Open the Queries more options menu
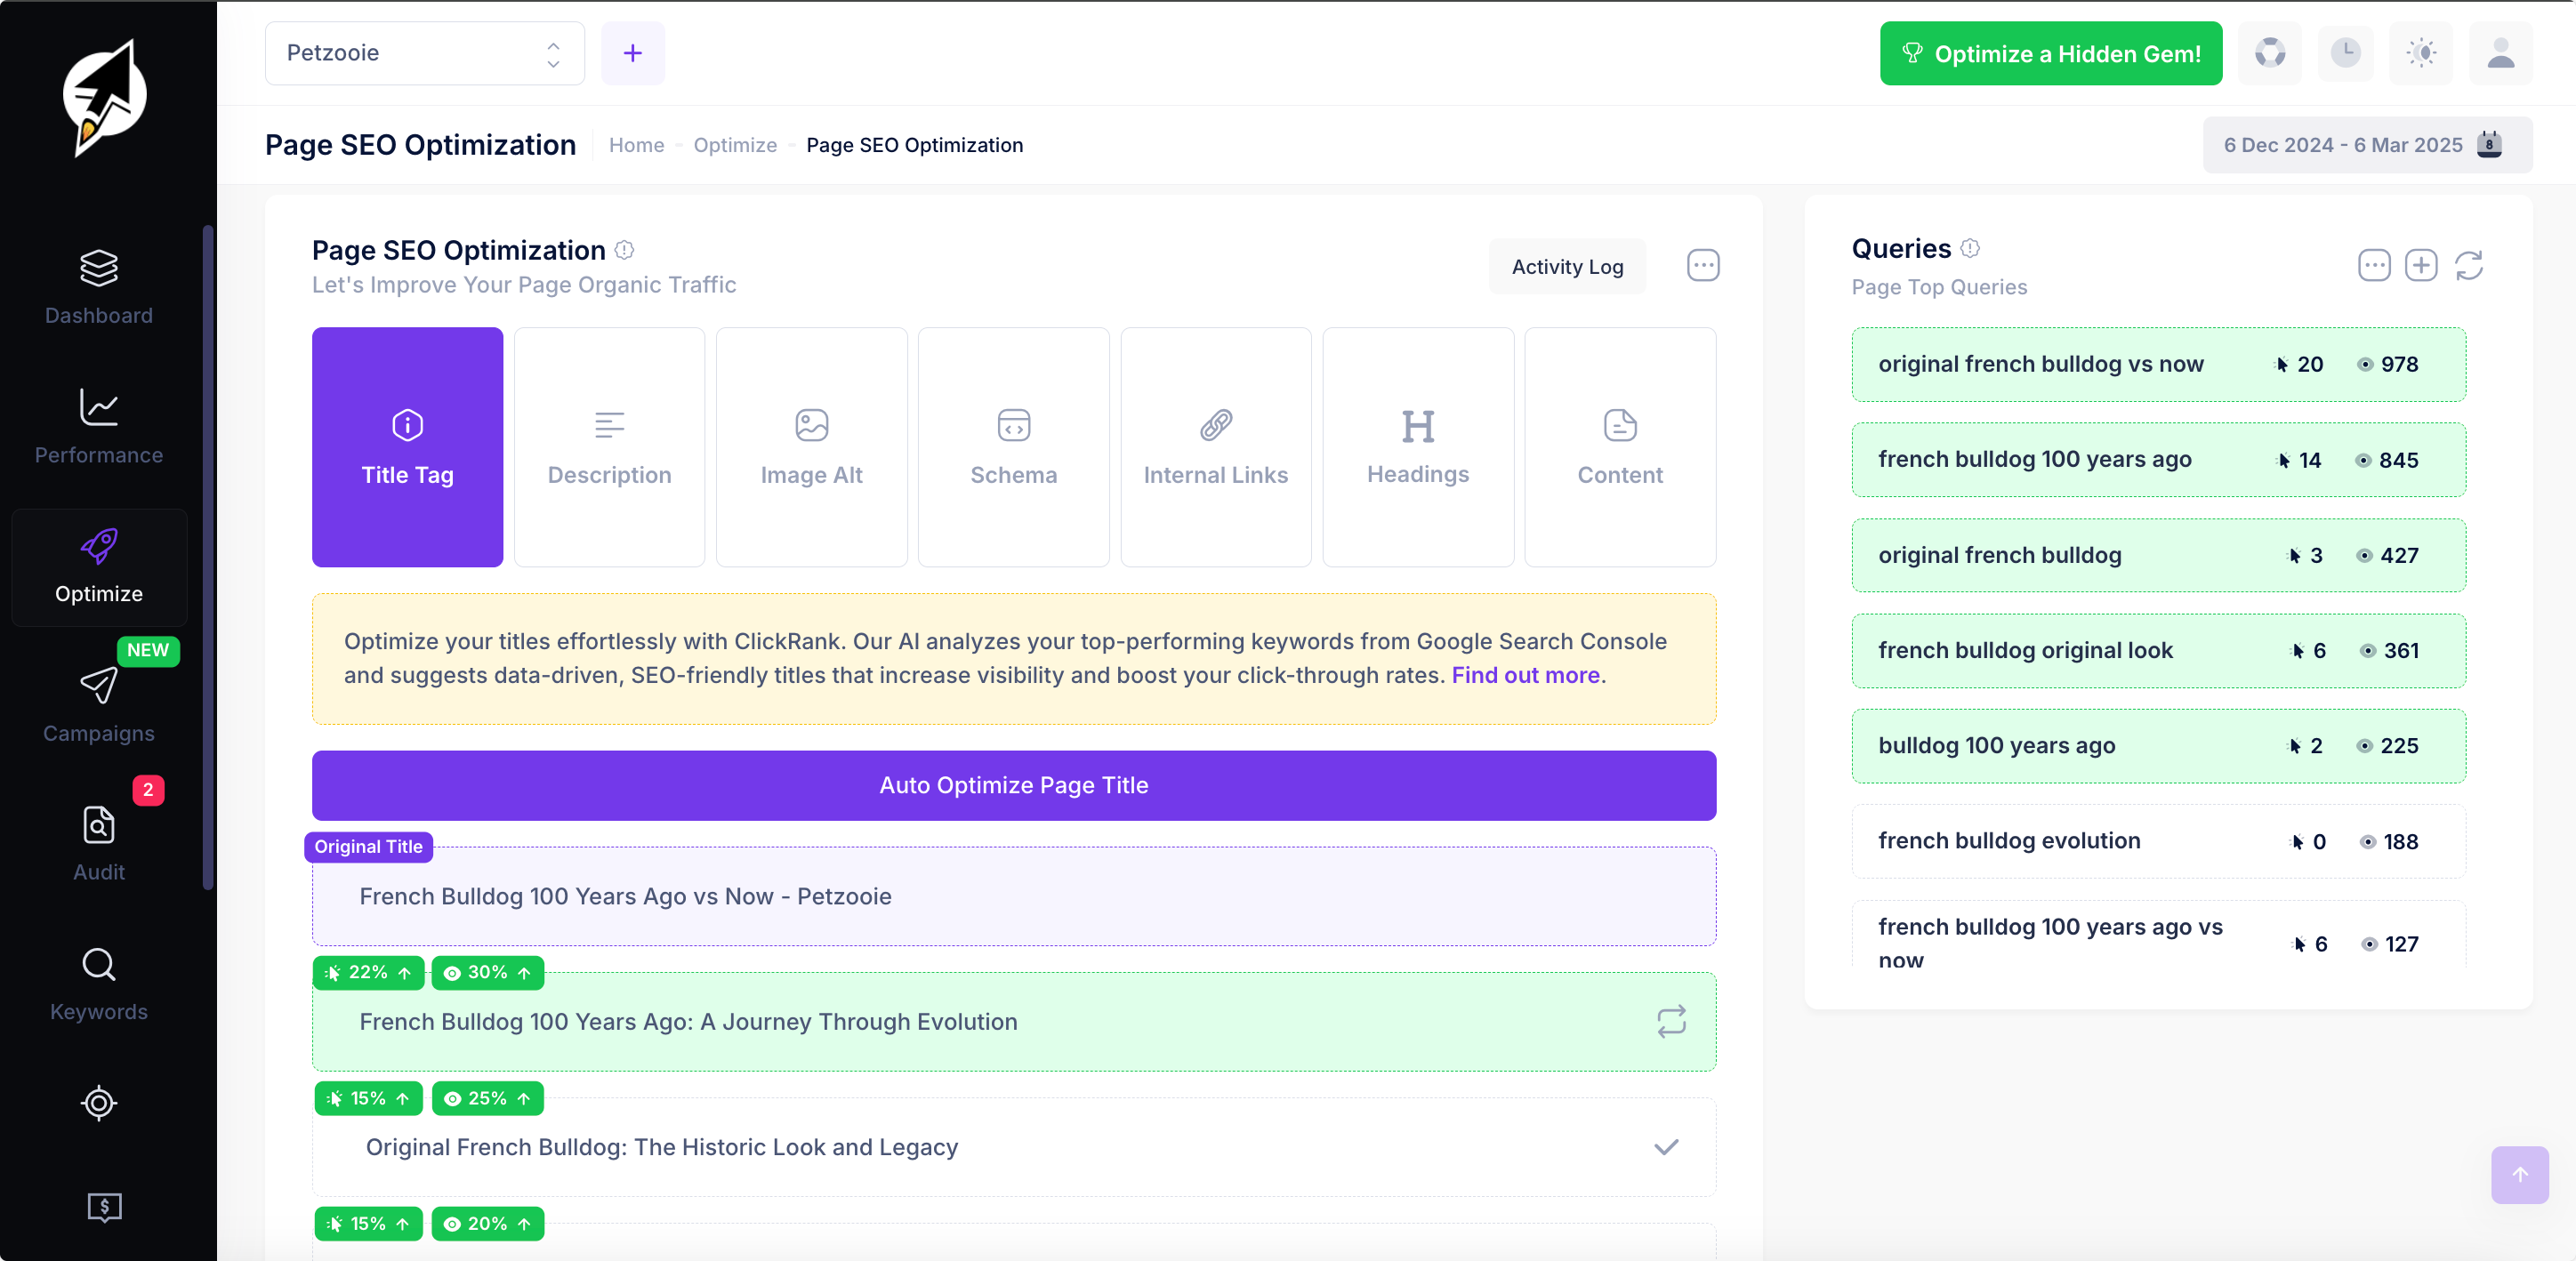This screenshot has width=2576, height=1261. click(x=2374, y=265)
